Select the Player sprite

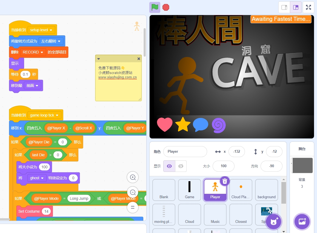pyautogui.click(x=215, y=190)
